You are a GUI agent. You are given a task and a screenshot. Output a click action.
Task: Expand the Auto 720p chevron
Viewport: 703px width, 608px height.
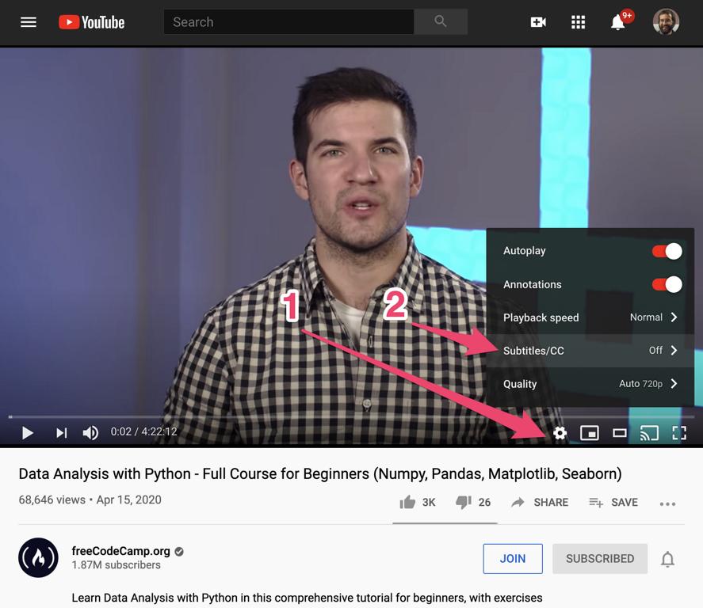point(674,384)
